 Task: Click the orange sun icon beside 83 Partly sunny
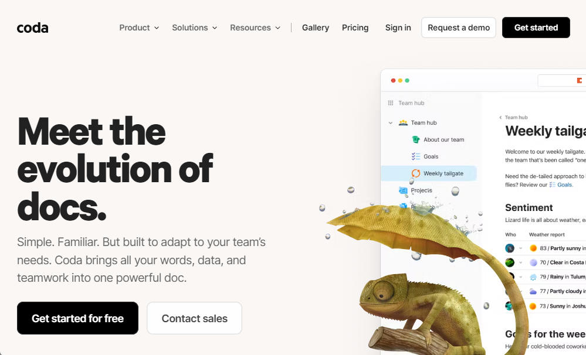pos(533,248)
